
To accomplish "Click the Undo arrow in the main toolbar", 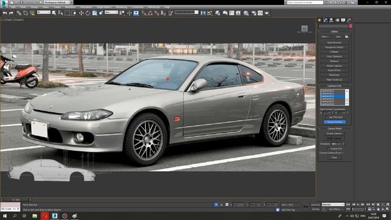I will (5, 13).
